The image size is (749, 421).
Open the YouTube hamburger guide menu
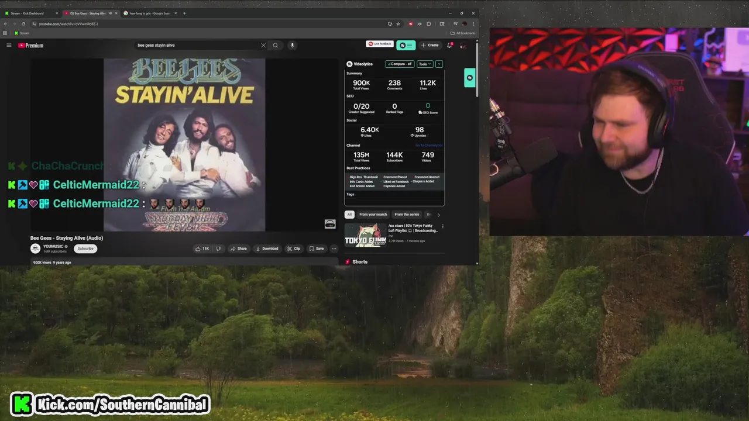tap(9, 45)
